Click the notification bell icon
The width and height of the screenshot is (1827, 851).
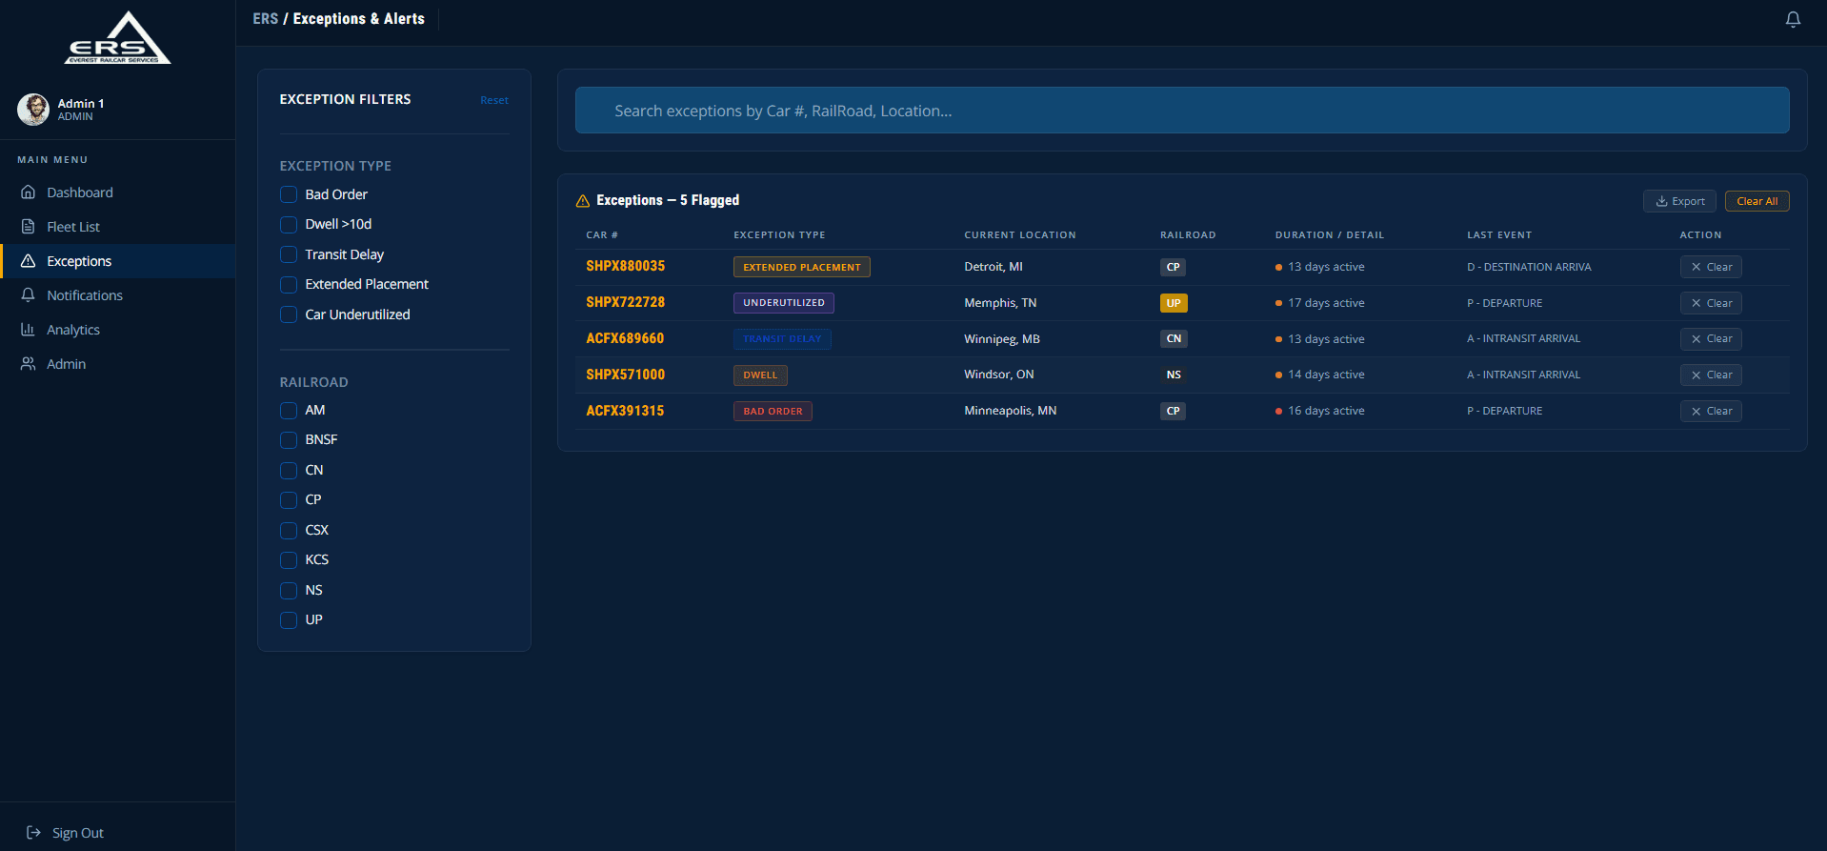(x=1792, y=19)
